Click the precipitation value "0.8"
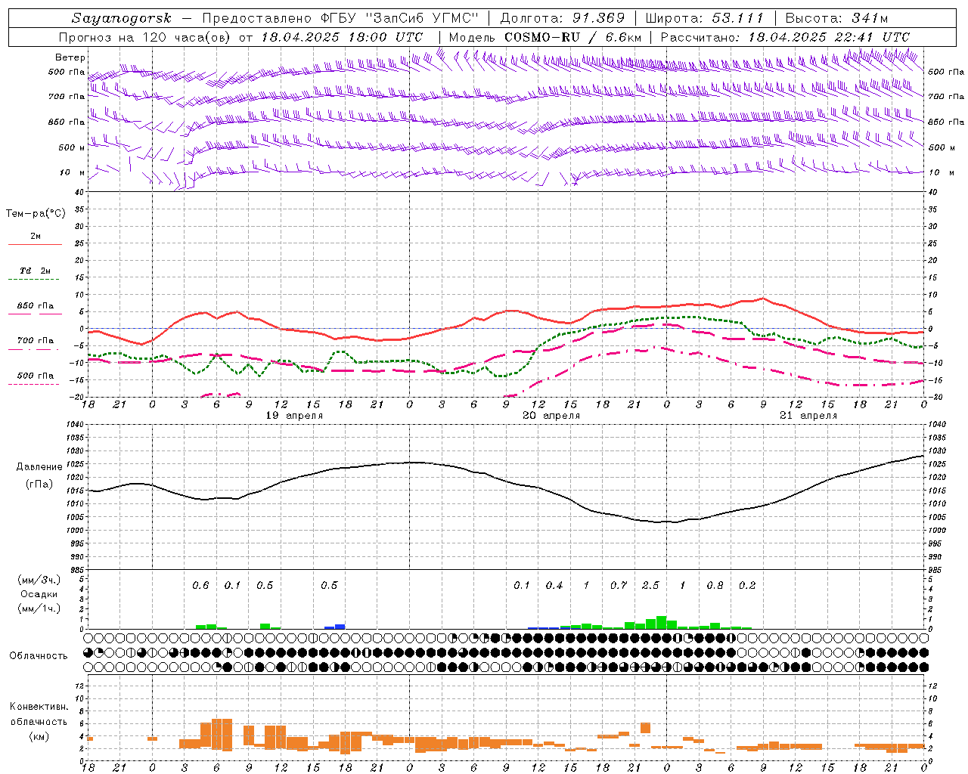 pyautogui.click(x=715, y=586)
